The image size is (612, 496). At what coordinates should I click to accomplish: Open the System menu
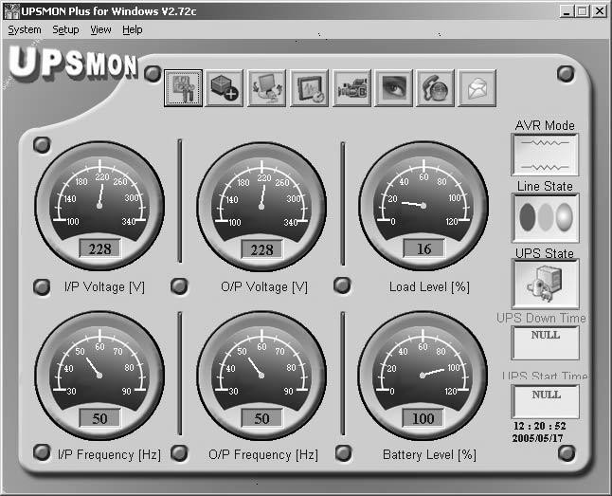(x=25, y=29)
